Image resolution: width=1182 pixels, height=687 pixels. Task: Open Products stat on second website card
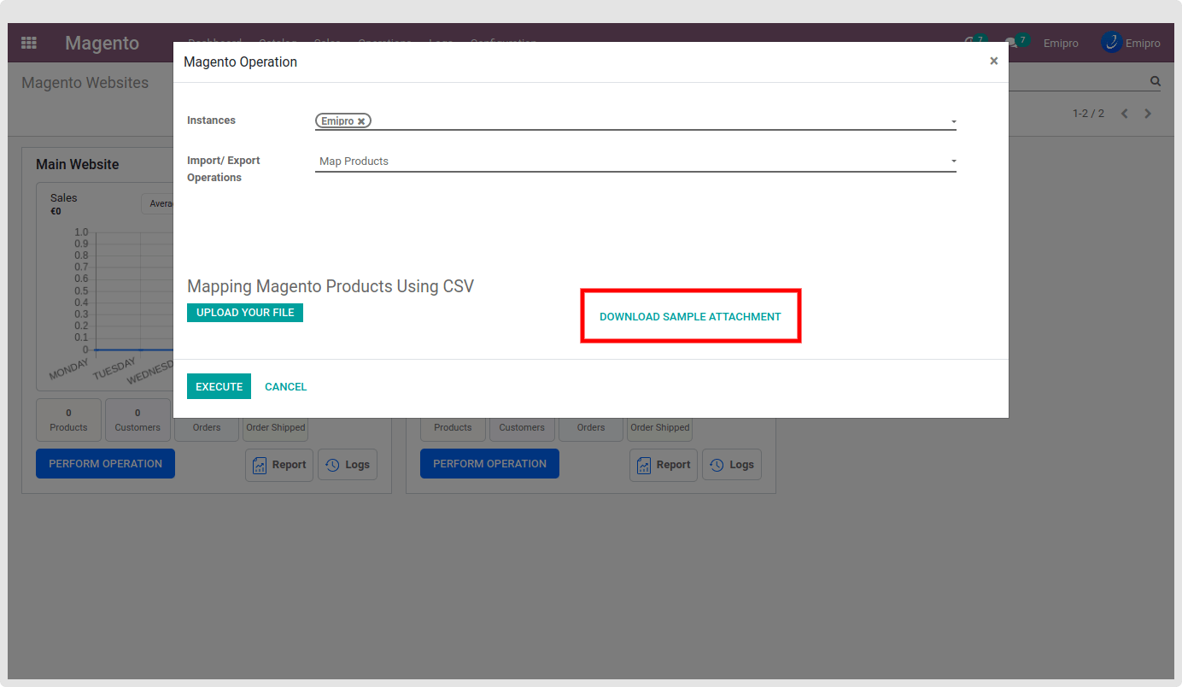[x=453, y=427]
